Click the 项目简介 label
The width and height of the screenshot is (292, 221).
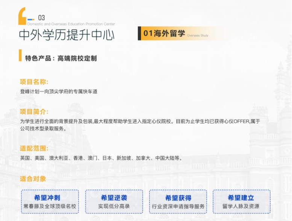pos(34,111)
